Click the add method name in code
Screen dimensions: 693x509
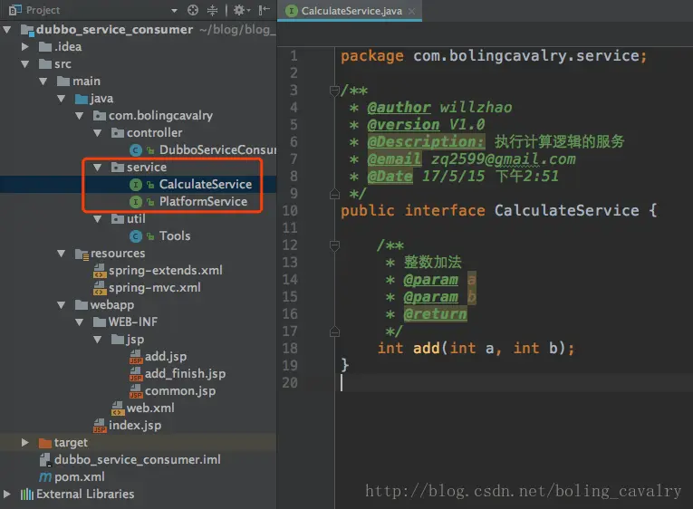(x=427, y=348)
